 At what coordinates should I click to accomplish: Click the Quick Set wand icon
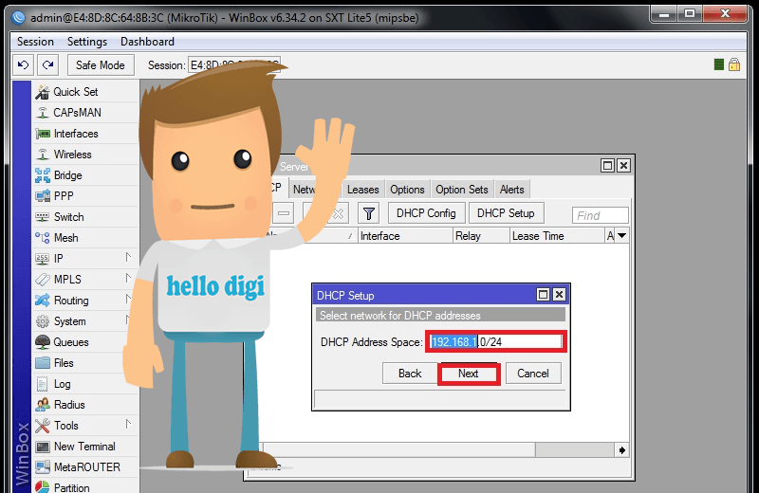[x=43, y=92]
